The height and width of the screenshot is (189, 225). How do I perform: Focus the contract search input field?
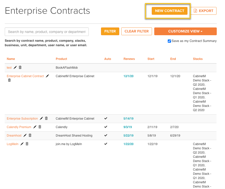47,32
